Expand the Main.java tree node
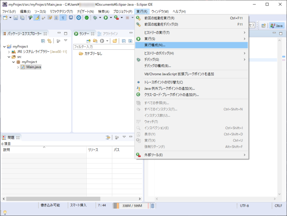 (18, 67)
